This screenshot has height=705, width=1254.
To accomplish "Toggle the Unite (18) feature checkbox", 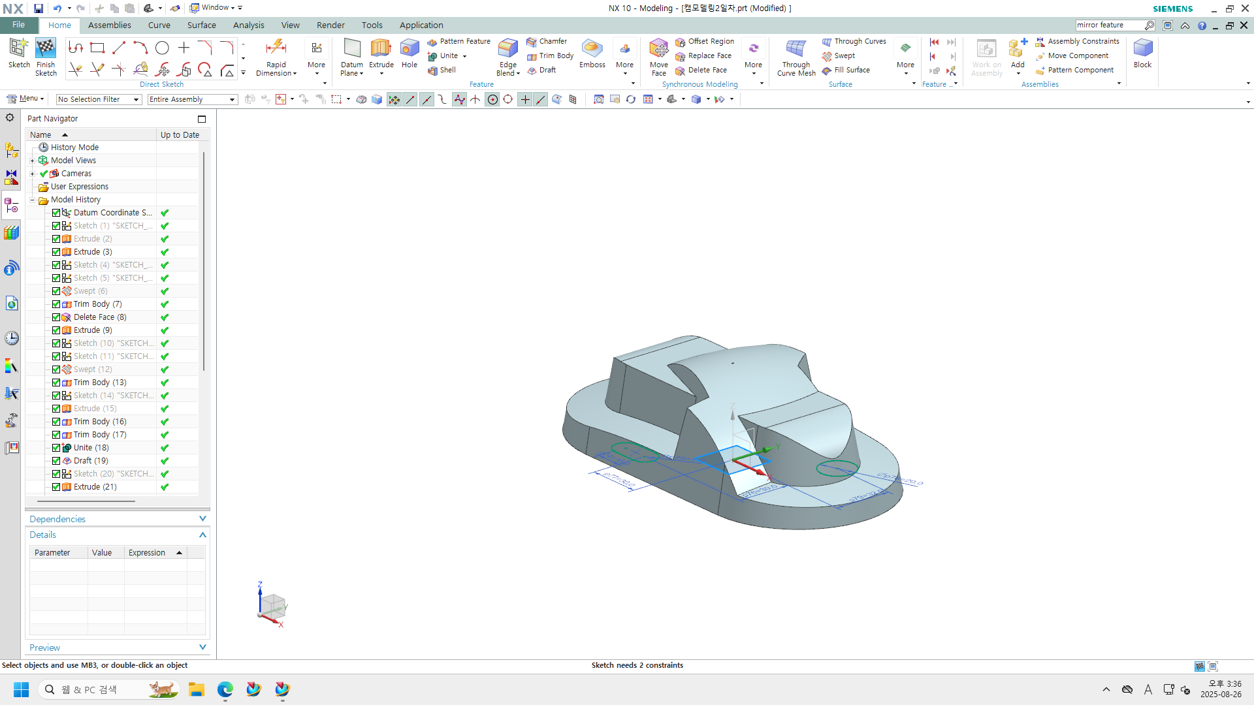I will click(56, 448).
